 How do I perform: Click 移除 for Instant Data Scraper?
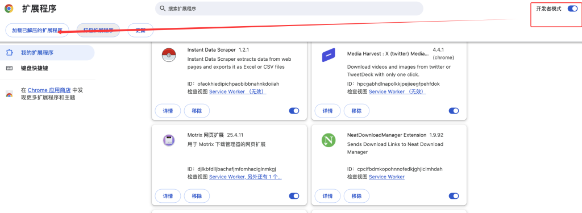pos(197,111)
